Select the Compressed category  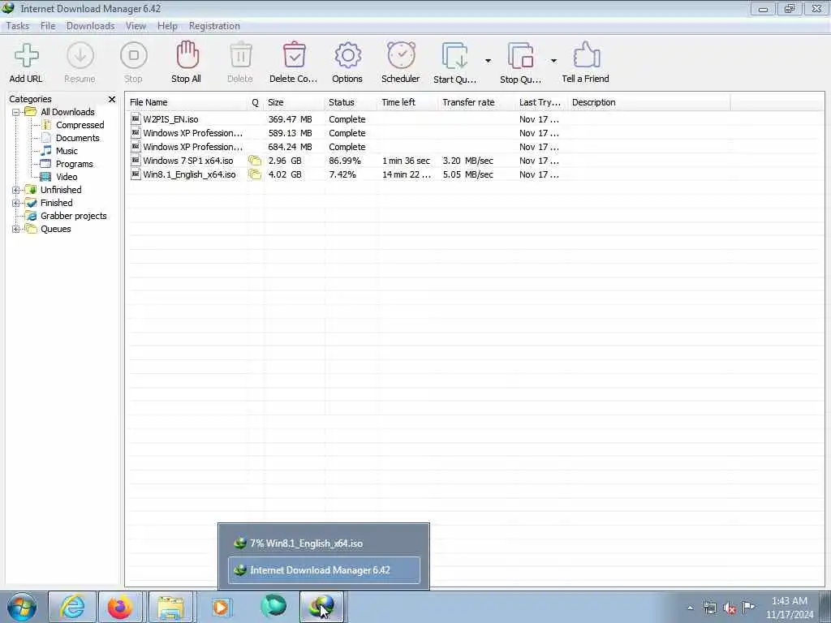tap(80, 125)
